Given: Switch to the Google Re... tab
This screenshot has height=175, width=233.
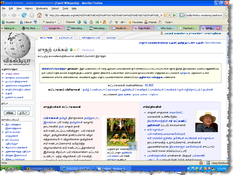Looking at the screenshot, I should click(53, 28).
